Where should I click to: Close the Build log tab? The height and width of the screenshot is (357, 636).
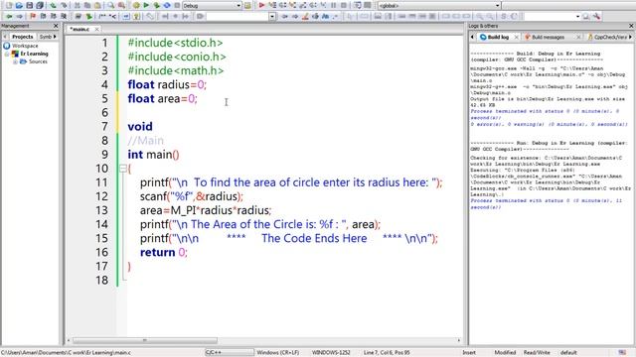click(517, 37)
